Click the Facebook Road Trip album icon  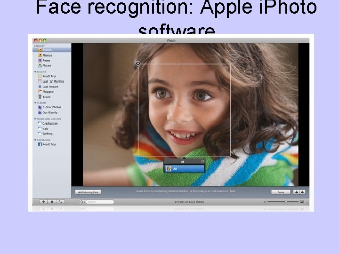point(40,144)
